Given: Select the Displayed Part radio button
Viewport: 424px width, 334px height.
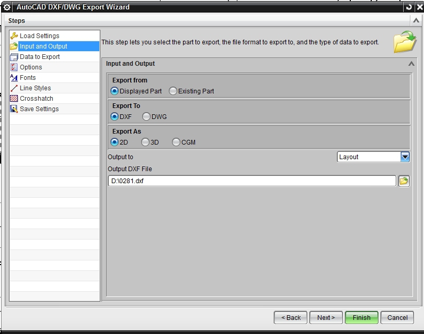Looking at the screenshot, I should [114, 91].
